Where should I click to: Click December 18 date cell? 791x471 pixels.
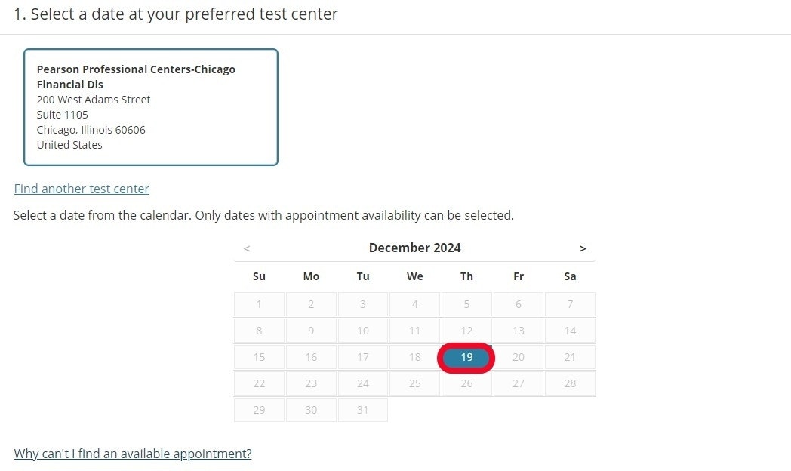(x=414, y=357)
